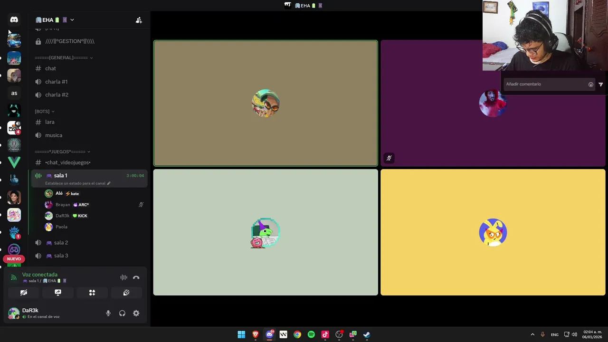Viewport: 608px width, 342px height.
Task: Focus the yellow video tile of Paola
Action: 493,232
